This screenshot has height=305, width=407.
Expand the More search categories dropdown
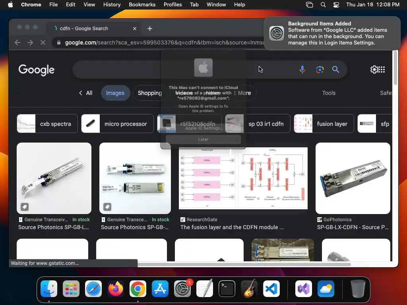(x=242, y=93)
